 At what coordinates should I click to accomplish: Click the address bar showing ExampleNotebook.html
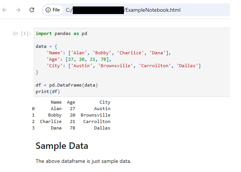tap(152, 10)
